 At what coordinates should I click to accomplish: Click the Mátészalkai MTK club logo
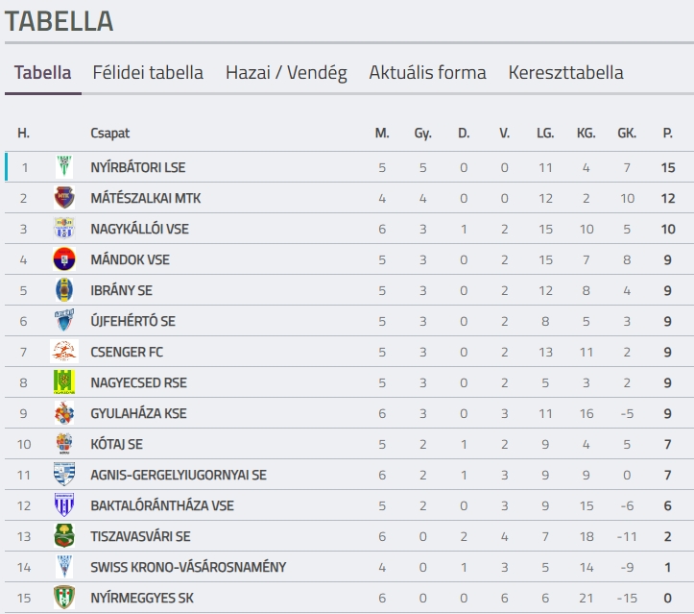click(64, 198)
